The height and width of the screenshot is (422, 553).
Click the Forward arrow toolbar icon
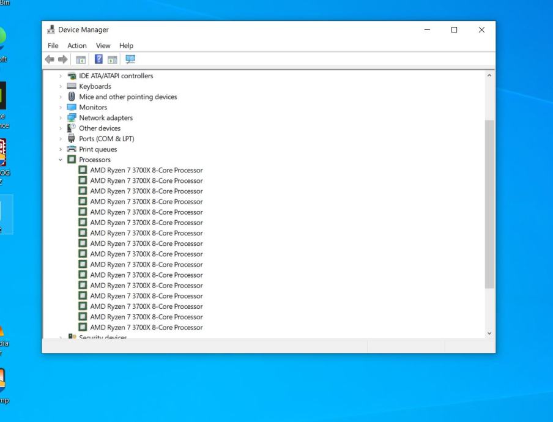pyautogui.click(x=63, y=59)
